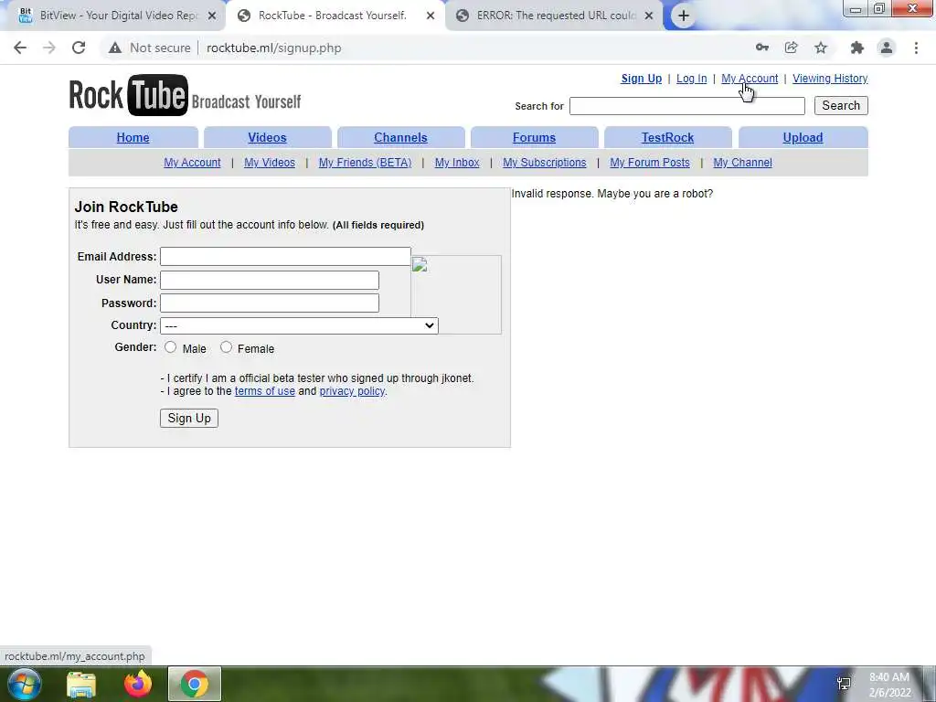Open the TestRock tab
The image size is (936, 702).
pyautogui.click(x=667, y=137)
